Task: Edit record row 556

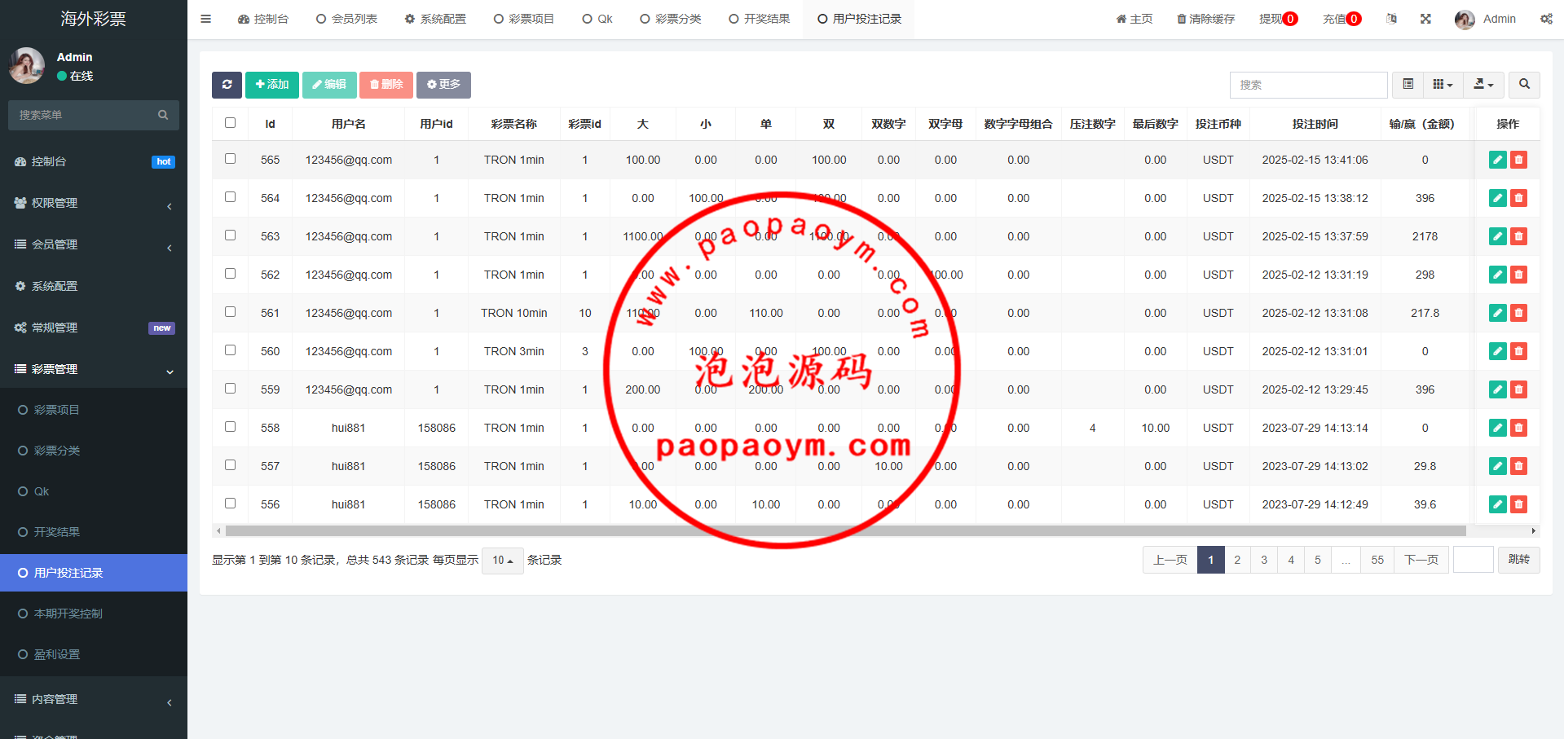Action: click(1497, 504)
